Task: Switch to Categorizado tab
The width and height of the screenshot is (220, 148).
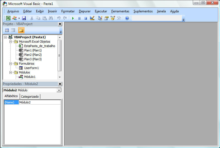Action: (30, 97)
